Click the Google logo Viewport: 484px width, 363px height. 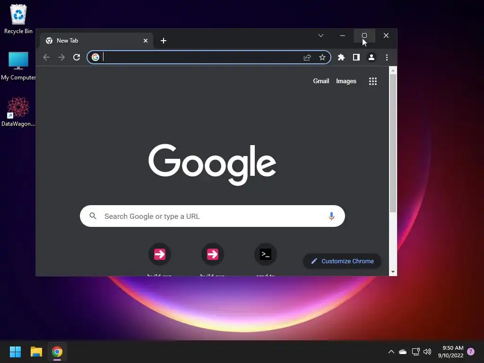point(212,164)
